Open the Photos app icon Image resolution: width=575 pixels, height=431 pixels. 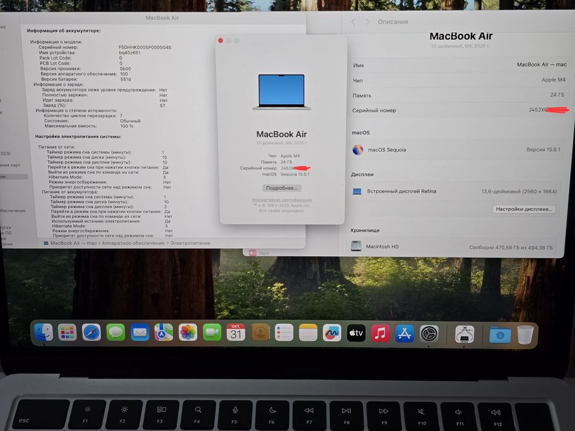(188, 332)
